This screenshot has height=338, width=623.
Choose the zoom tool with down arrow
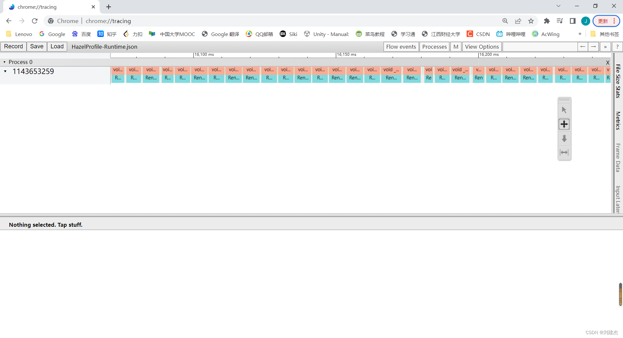[x=564, y=139]
